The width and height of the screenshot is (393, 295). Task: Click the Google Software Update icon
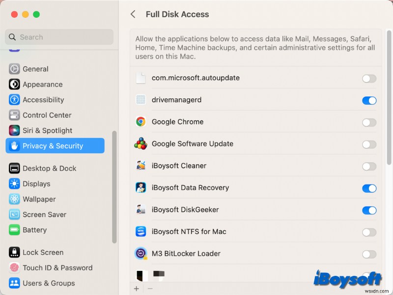click(140, 144)
